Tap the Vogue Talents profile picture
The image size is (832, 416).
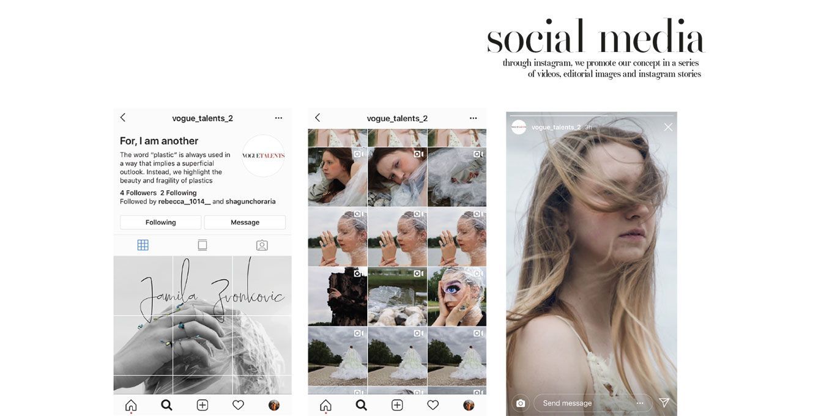[x=263, y=156]
